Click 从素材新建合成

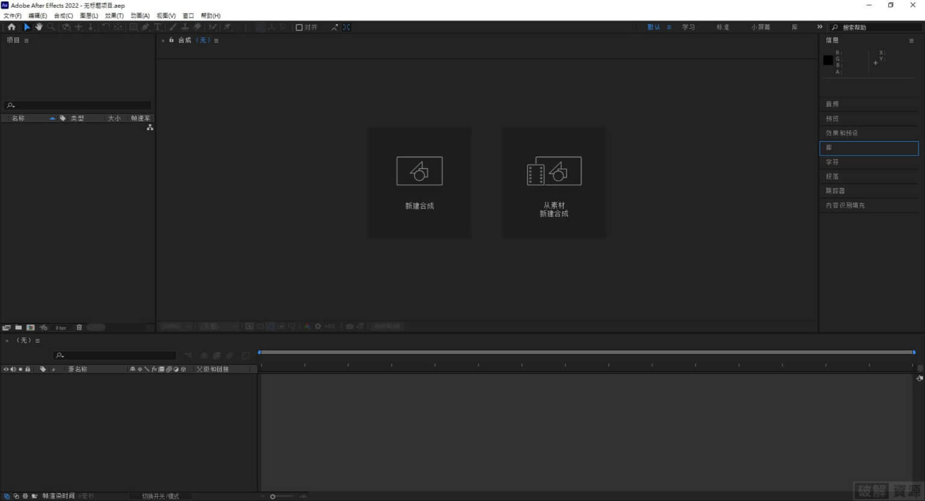[x=553, y=182]
